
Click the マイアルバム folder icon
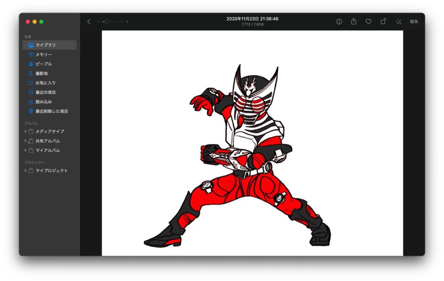tap(31, 150)
